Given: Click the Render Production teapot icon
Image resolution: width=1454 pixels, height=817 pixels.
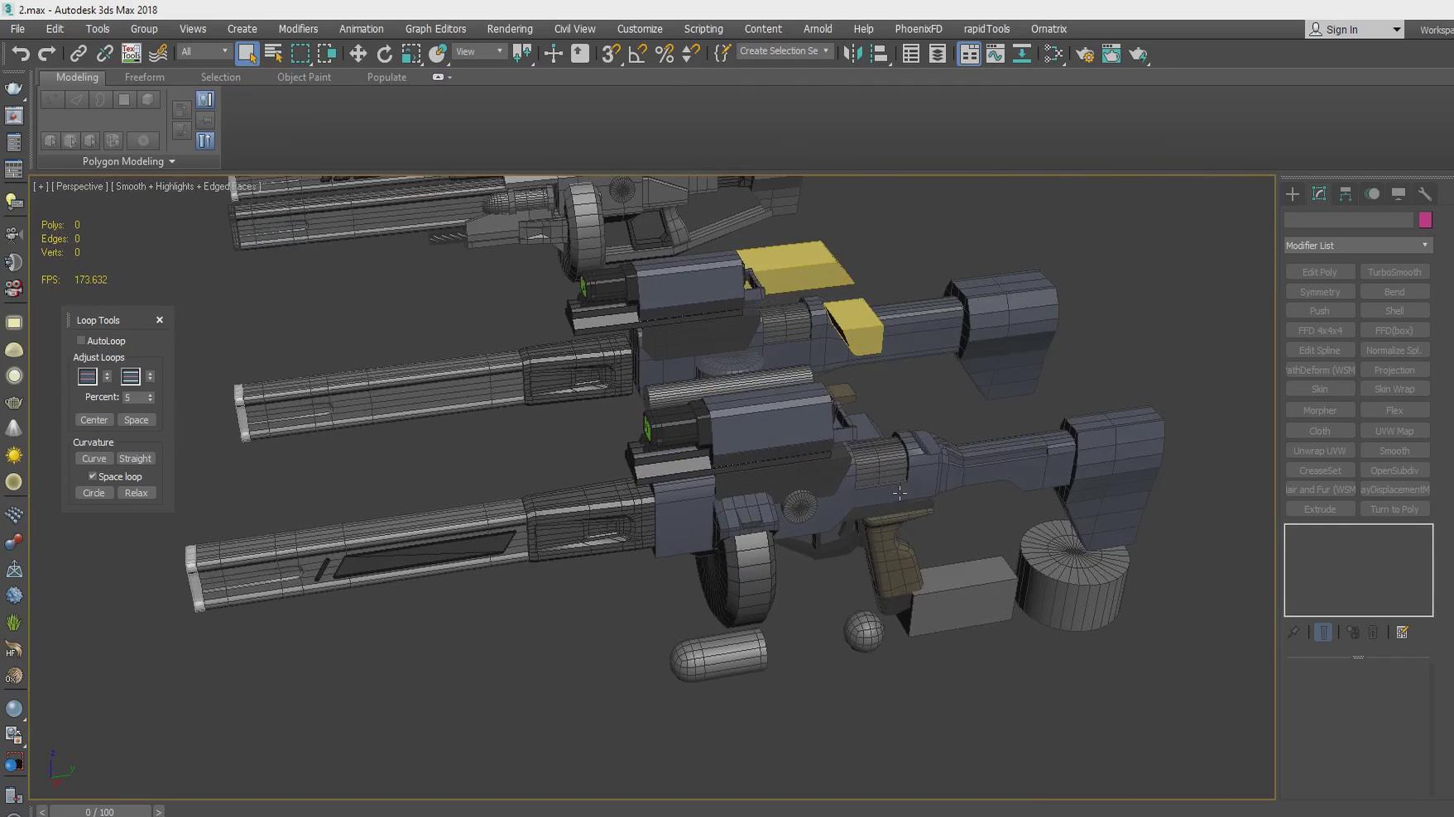Looking at the screenshot, I should point(1139,54).
